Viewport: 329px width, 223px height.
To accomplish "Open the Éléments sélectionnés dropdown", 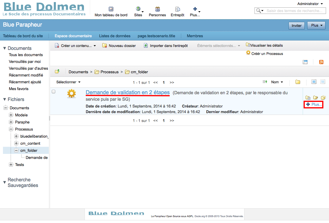I will click(218, 46).
